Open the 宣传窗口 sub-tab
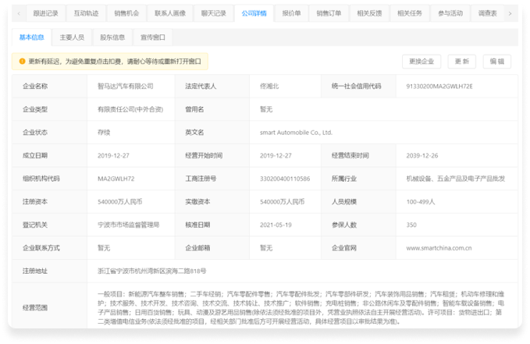The width and height of the screenshot is (530, 344). 155,37
